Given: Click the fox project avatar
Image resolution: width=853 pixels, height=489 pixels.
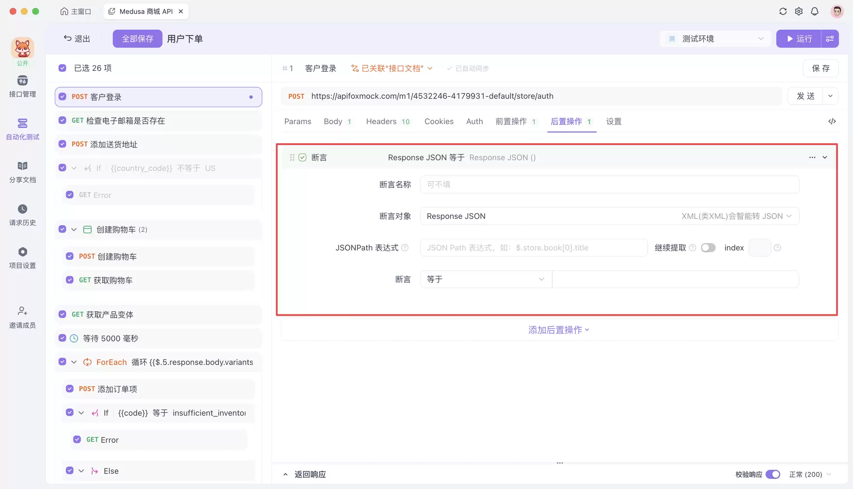Looking at the screenshot, I should tap(22, 48).
